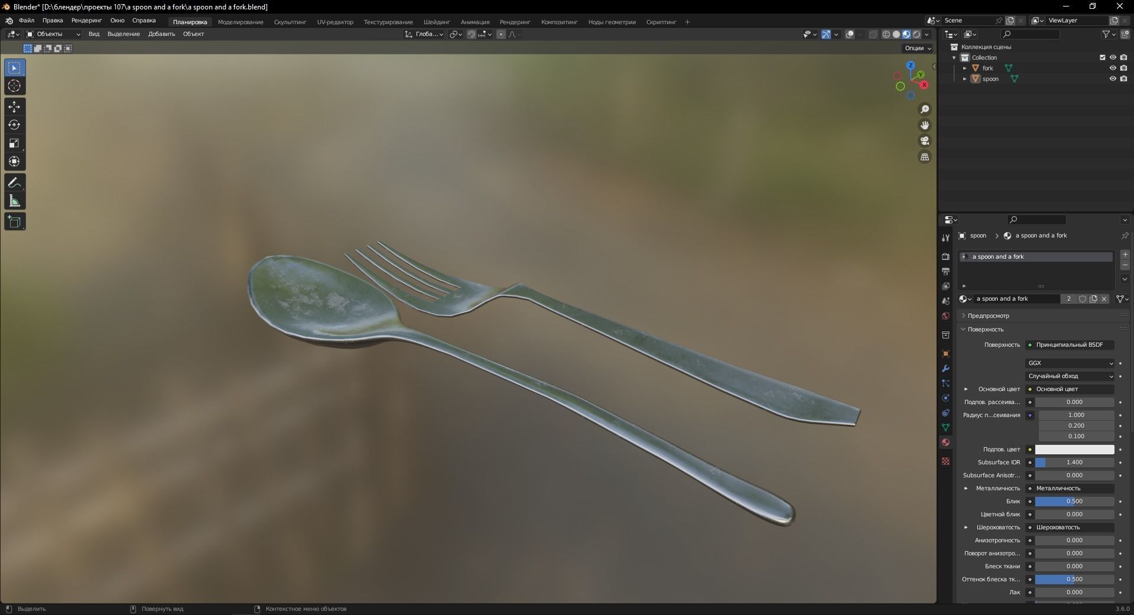The width and height of the screenshot is (1134, 615).
Task: Hide the fork object with eye icon
Action: click(x=1113, y=68)
